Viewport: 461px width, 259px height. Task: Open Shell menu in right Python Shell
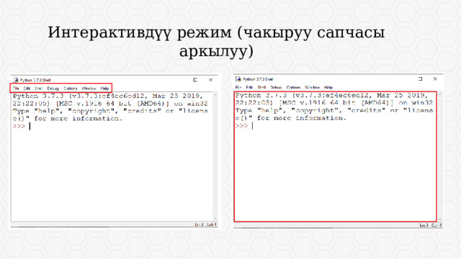261,88
